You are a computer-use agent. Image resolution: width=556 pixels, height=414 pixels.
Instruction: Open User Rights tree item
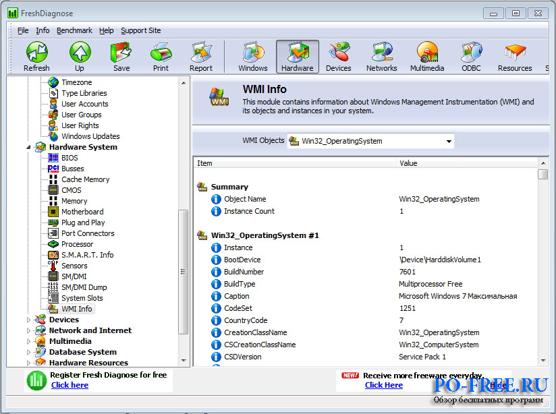(74, 125)
